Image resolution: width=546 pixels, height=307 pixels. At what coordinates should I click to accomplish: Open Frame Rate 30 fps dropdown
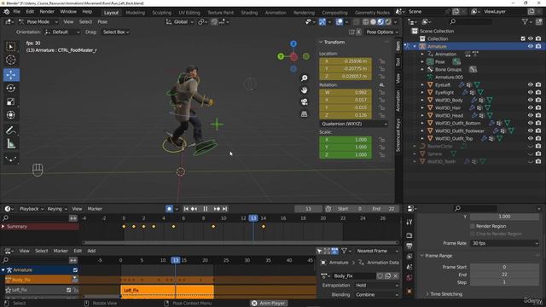(x=504, y=243)
